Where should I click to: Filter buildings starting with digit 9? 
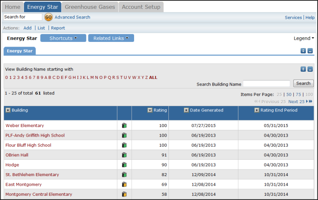pos(42,78)
